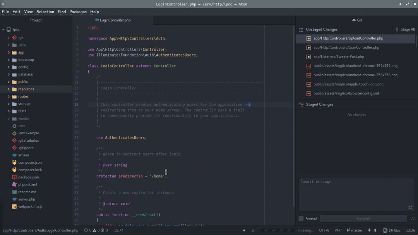This screenshot has height=235, width=418.
Task: Click the UTF-8 encoding selector
Action: [x=324, y=230]
